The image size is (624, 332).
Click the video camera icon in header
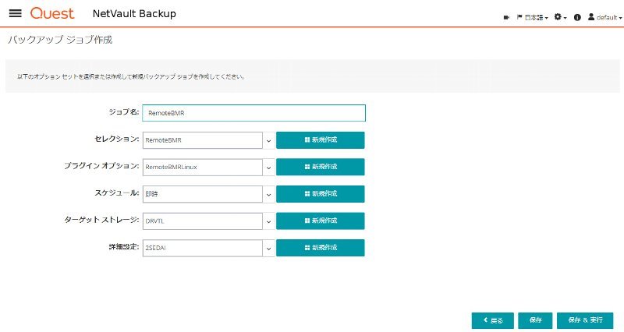(x=506, y=17)
